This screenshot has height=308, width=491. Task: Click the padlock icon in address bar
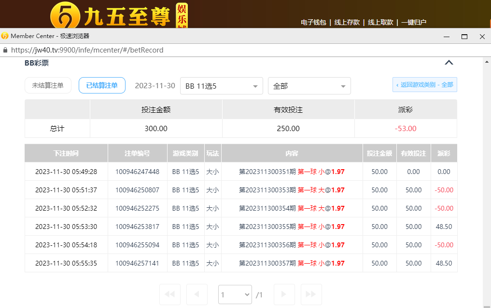[x=5, y=50]
